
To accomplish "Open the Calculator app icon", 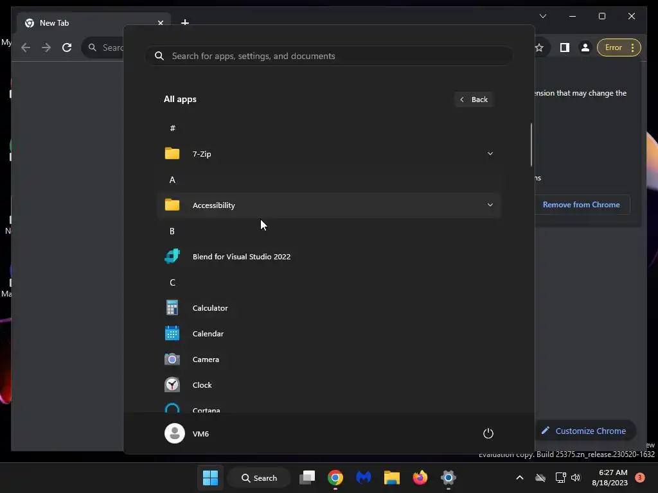I will pos(172,307).
